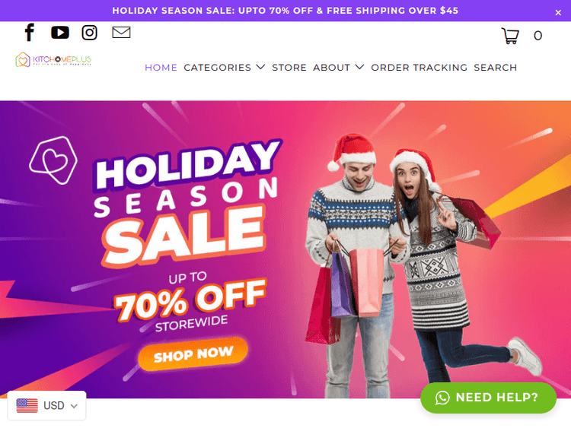
Task: Click the green Need Help button
Action: (488, 398)
